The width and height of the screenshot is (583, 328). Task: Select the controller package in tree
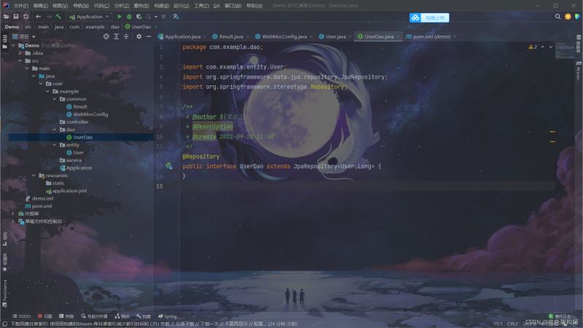click(77, 122)
